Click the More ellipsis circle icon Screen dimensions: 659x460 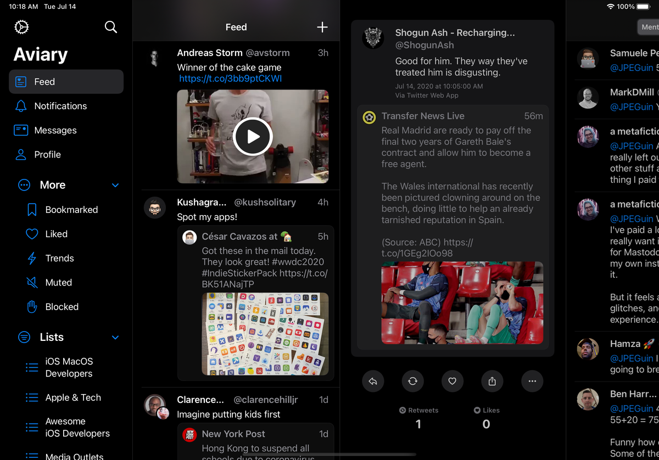(24, 185)
